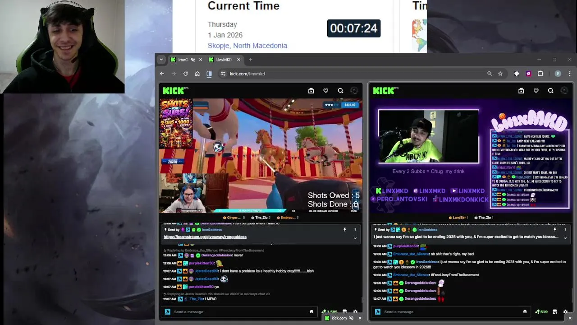The width and height of the screenshot is (577, 325).
Task: Switch to the LinxMKD browser tab
Action: coord(224,60)
